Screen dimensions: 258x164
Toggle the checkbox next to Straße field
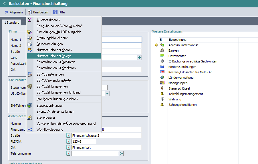[x=68, y=135]
